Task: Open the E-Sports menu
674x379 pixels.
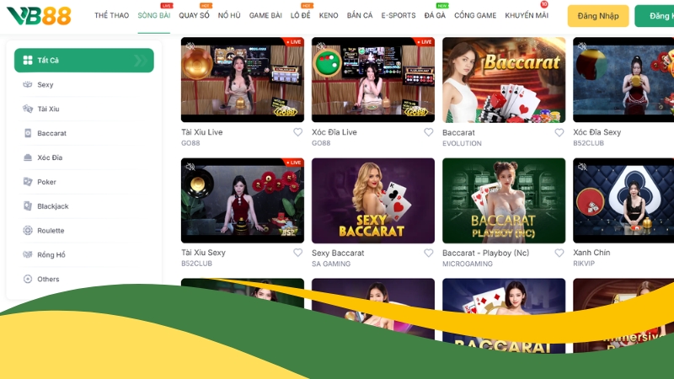Action: pos(398,15)
